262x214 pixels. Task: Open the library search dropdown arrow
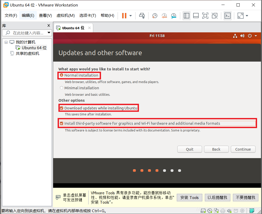(49, 33)
